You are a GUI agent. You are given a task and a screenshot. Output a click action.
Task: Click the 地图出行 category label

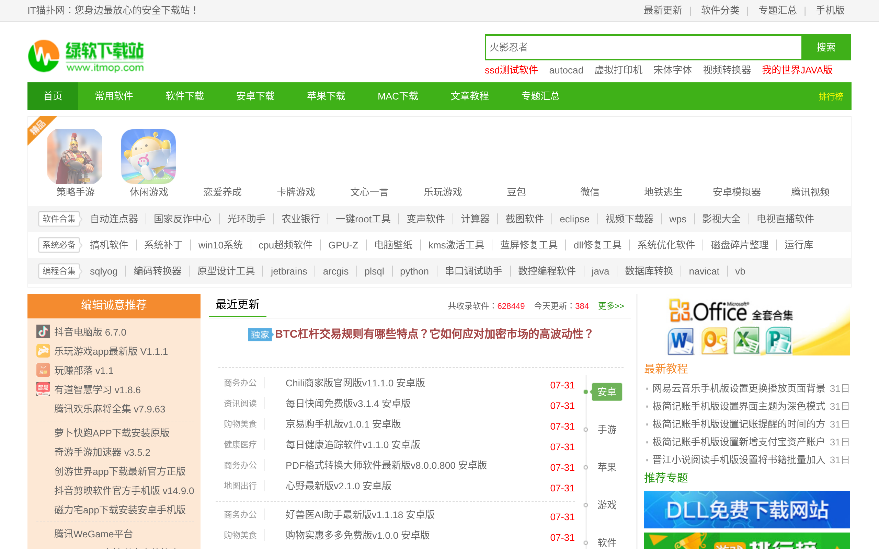click(240, 486)
